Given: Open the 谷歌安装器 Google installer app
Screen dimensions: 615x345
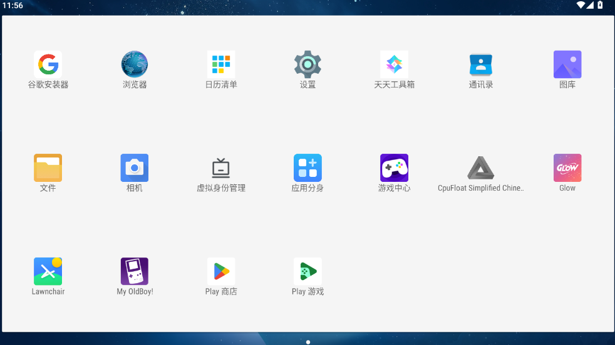Looking at the screenshot, I should 48,64.
